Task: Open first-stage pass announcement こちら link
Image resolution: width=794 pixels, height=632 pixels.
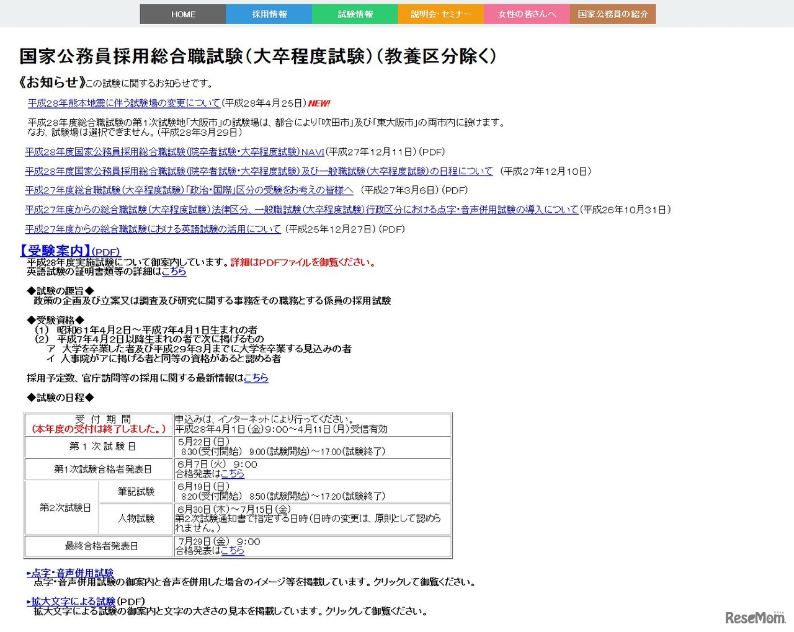Action: click(x=232, y=474)
